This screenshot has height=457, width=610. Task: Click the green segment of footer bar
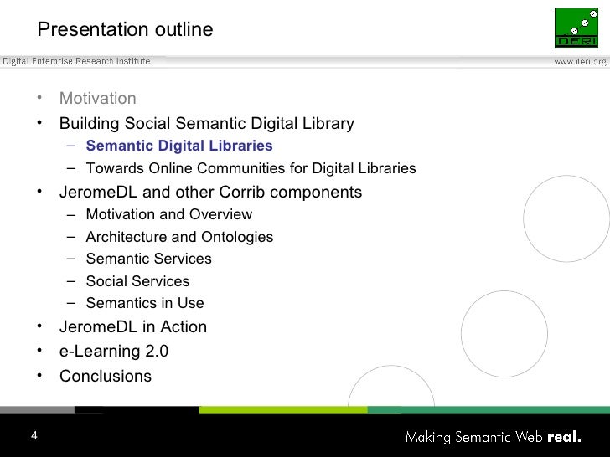283,410
